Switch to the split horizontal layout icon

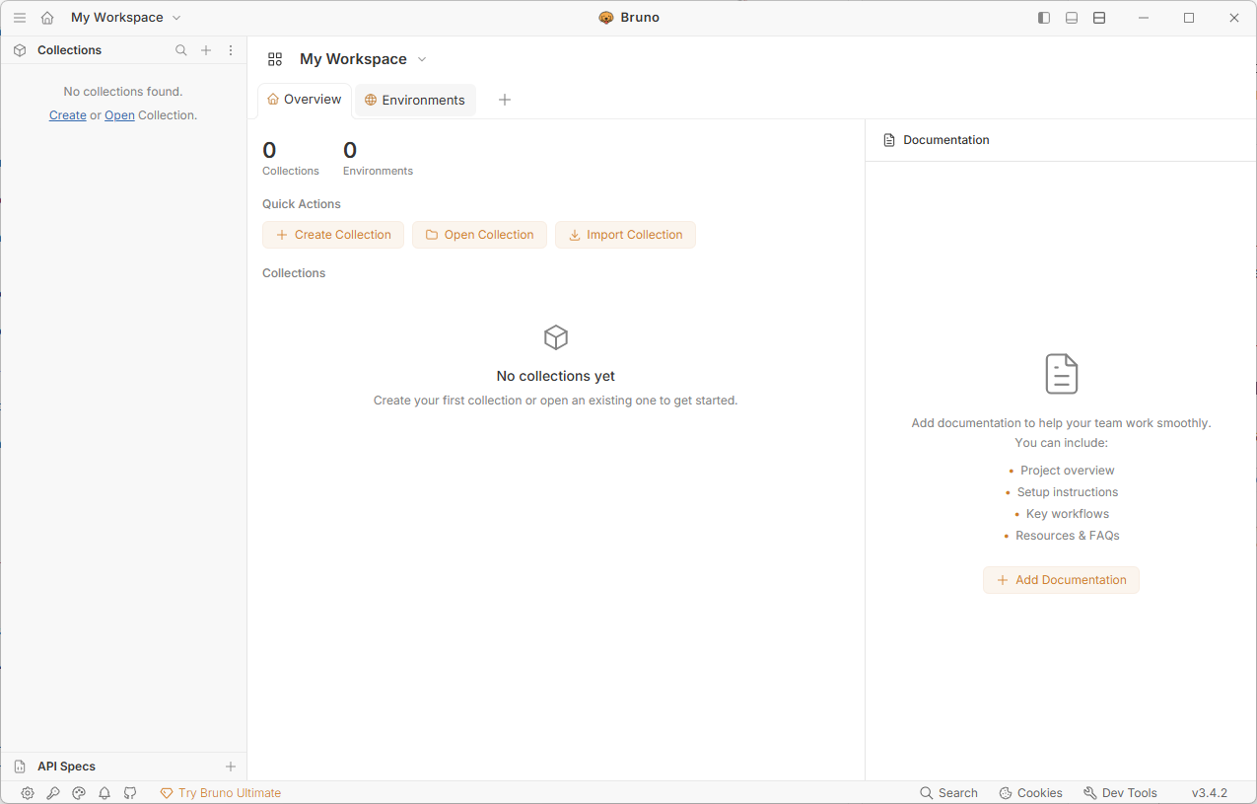[x=1099, y=18]
